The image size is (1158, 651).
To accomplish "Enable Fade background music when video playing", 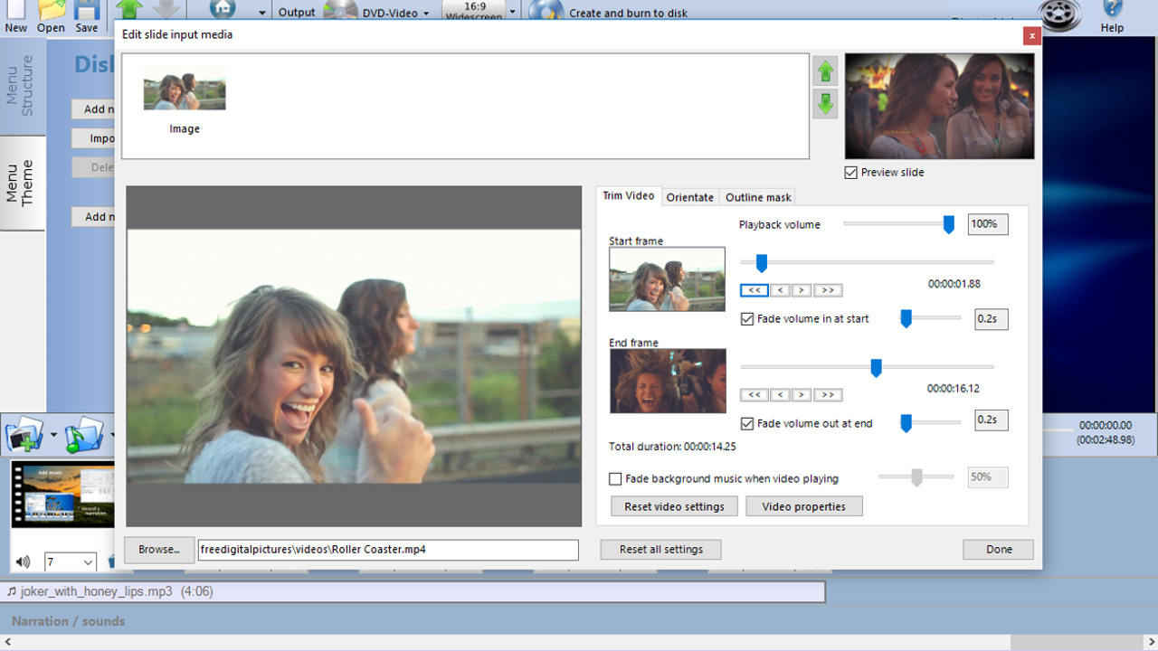I will 615,478.
